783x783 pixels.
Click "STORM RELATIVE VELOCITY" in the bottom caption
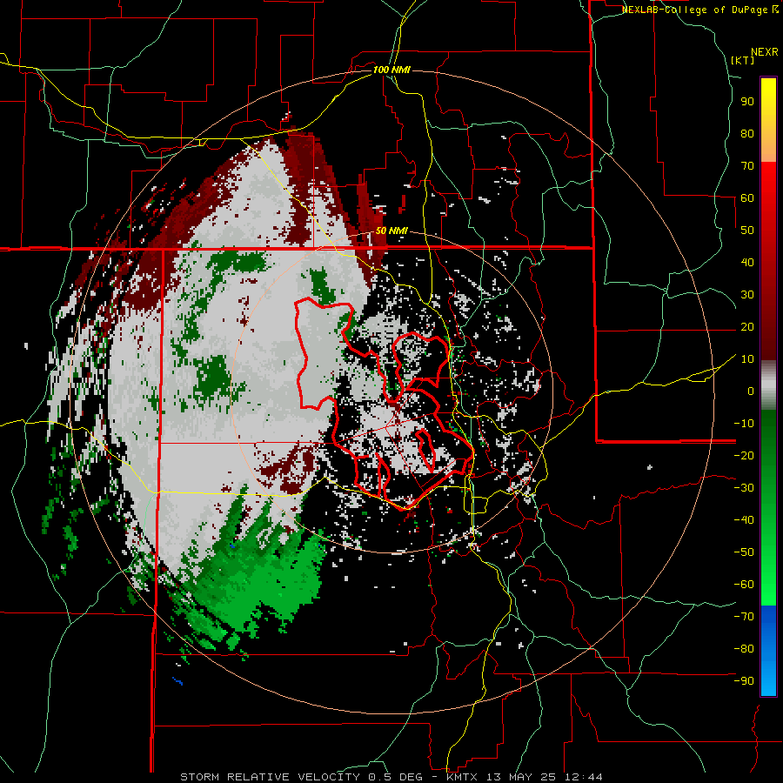click(x=270, y=777)
